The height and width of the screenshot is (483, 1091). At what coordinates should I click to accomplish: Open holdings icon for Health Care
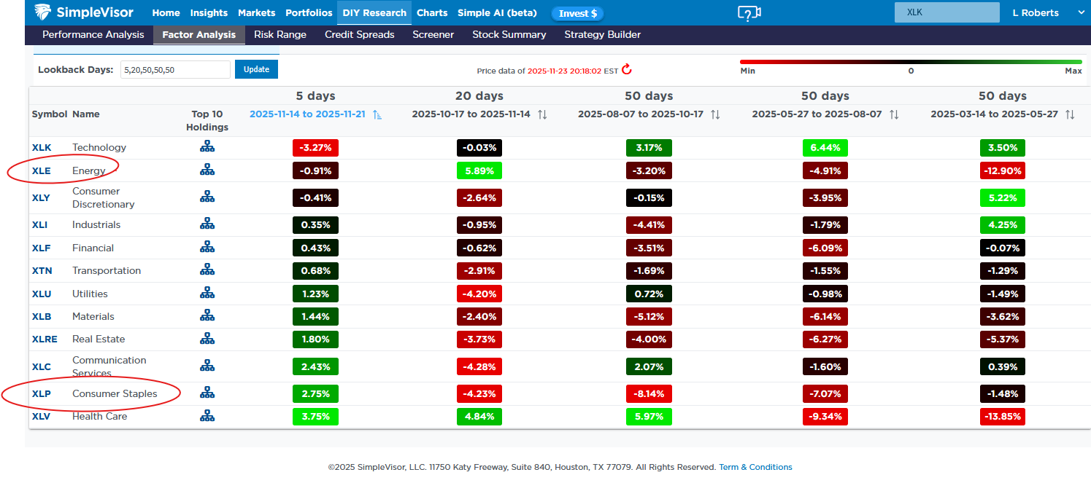tap(207, 417)
